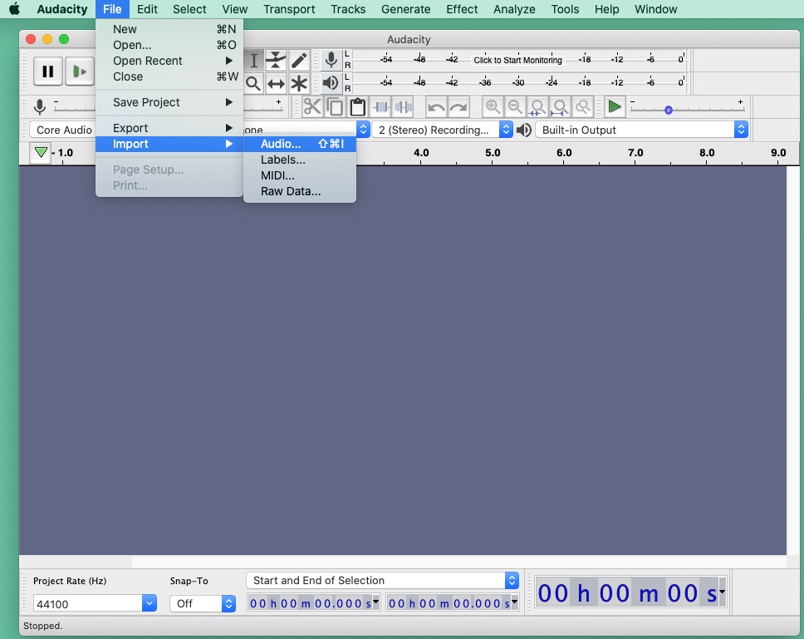
Task: Click the microphone icon by recording volume slider
Action: (40, 106)
